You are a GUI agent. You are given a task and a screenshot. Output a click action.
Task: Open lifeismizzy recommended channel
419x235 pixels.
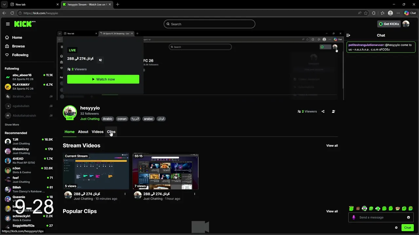(x=29, y=151)
